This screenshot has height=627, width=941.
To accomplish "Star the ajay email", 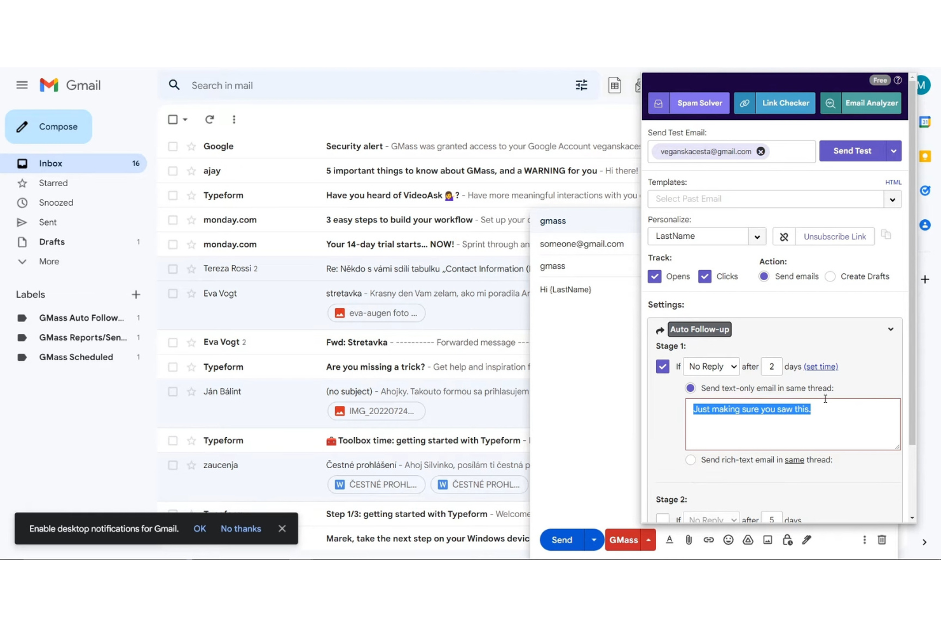I will click(191, 171).
